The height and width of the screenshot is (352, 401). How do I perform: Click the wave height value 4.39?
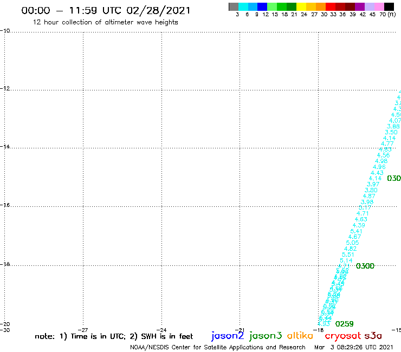coord(359,225)
